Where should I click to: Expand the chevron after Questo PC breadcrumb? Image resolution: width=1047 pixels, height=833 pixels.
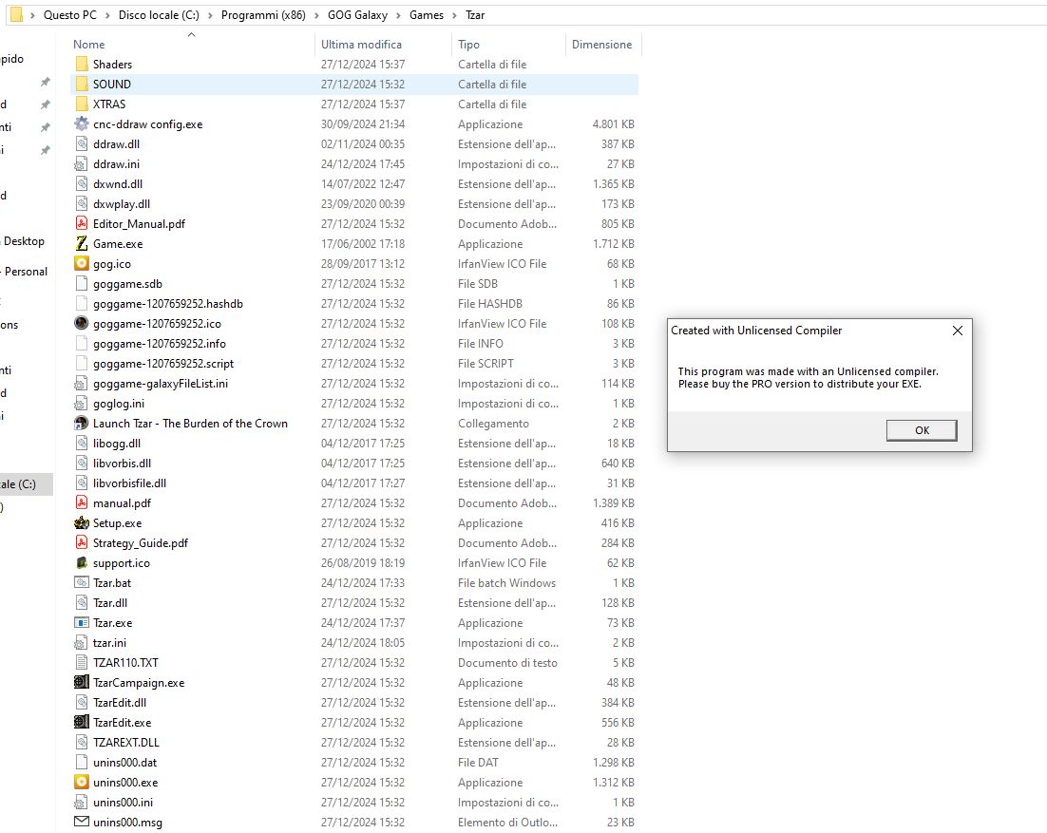pos(107,15)
